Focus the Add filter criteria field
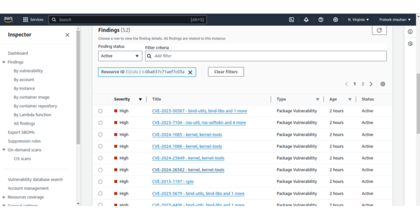The width and height of the screenshot is (420, 208). pyautogui.click(x=266, y=56)
